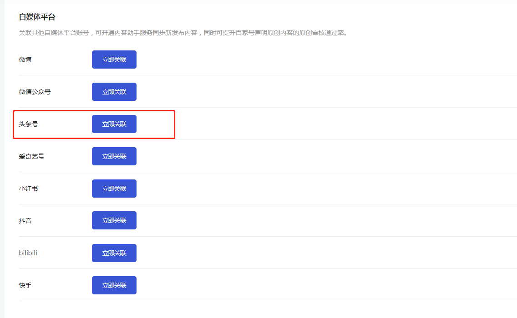Select the 微信公众号 label text

pyautogui.click(x=35, y=92)
